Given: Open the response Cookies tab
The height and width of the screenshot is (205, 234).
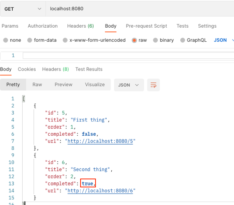Looking at the screenshot, I should 27,69.
